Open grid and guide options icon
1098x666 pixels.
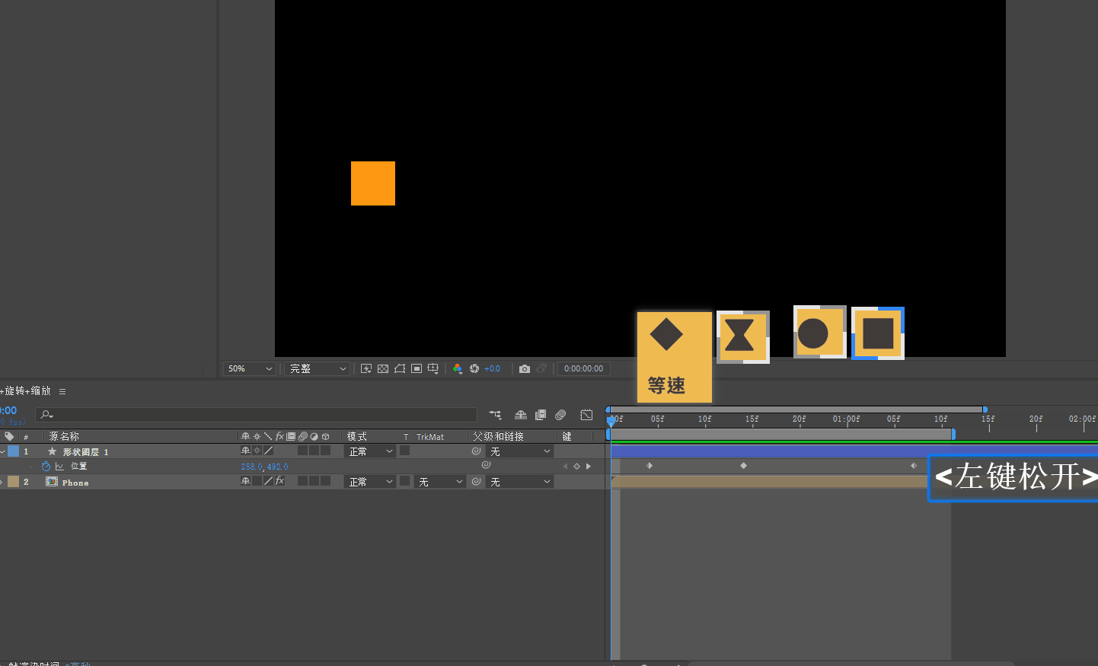(433, 368)
